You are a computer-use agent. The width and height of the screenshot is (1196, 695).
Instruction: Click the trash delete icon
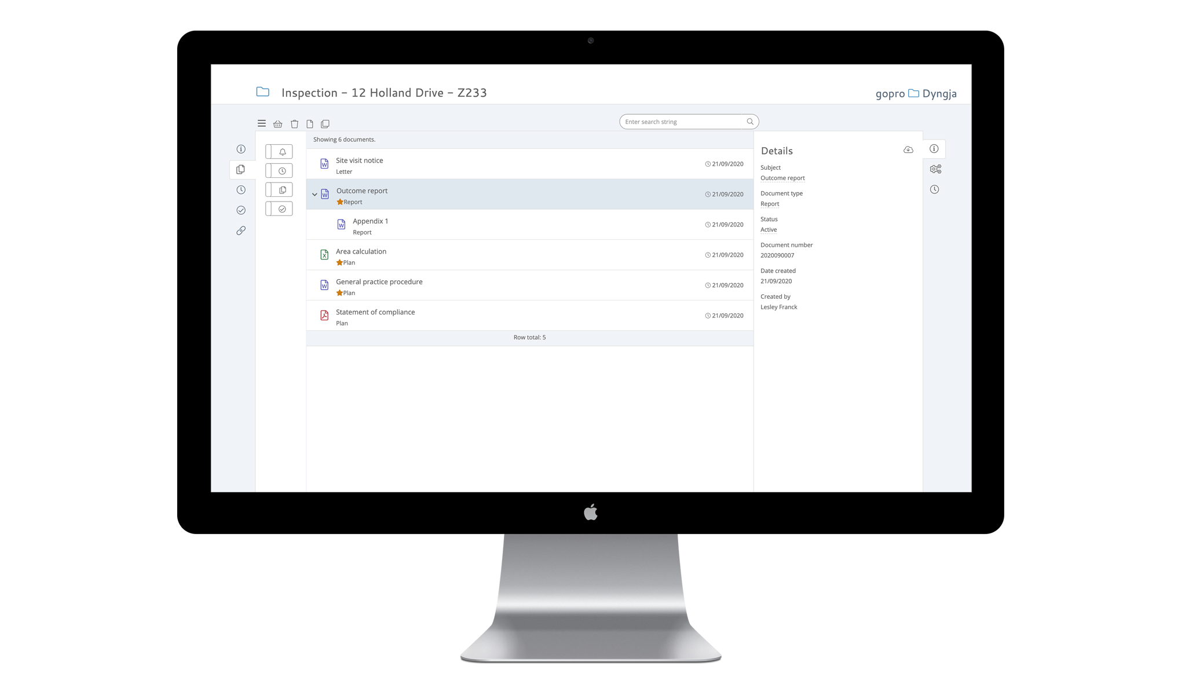(294, 124)
